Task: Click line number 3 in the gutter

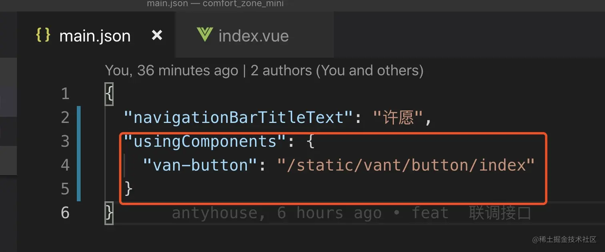Action: click(x=65, y=141)
